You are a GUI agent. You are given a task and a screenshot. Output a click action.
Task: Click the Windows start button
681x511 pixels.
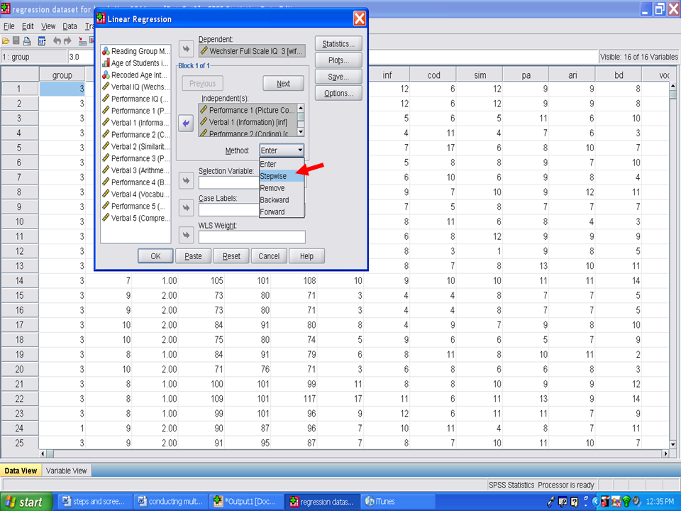point(26,502)
